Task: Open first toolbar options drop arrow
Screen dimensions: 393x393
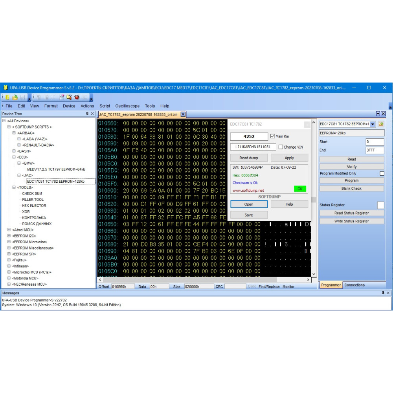Action: (29, 98)
